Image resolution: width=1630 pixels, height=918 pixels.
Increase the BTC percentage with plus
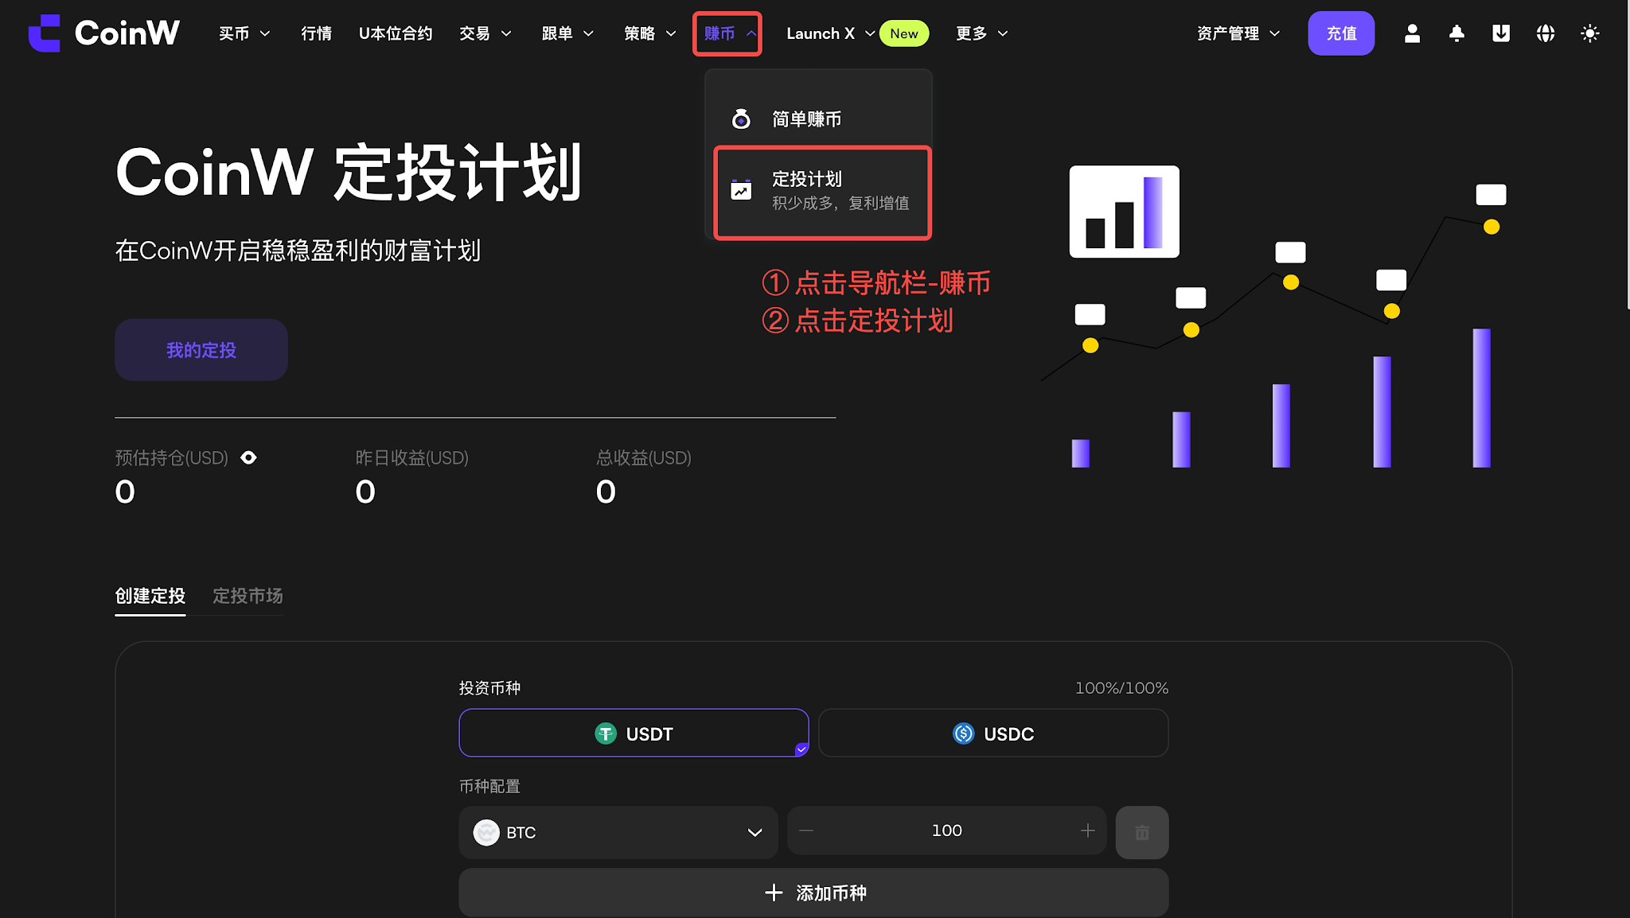pos(1088,830)
